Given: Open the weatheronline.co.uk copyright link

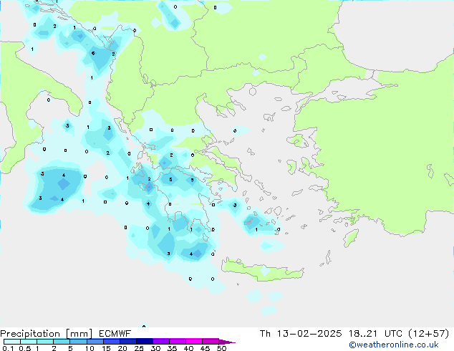Looking at the screenshot, I should [394, 345].
